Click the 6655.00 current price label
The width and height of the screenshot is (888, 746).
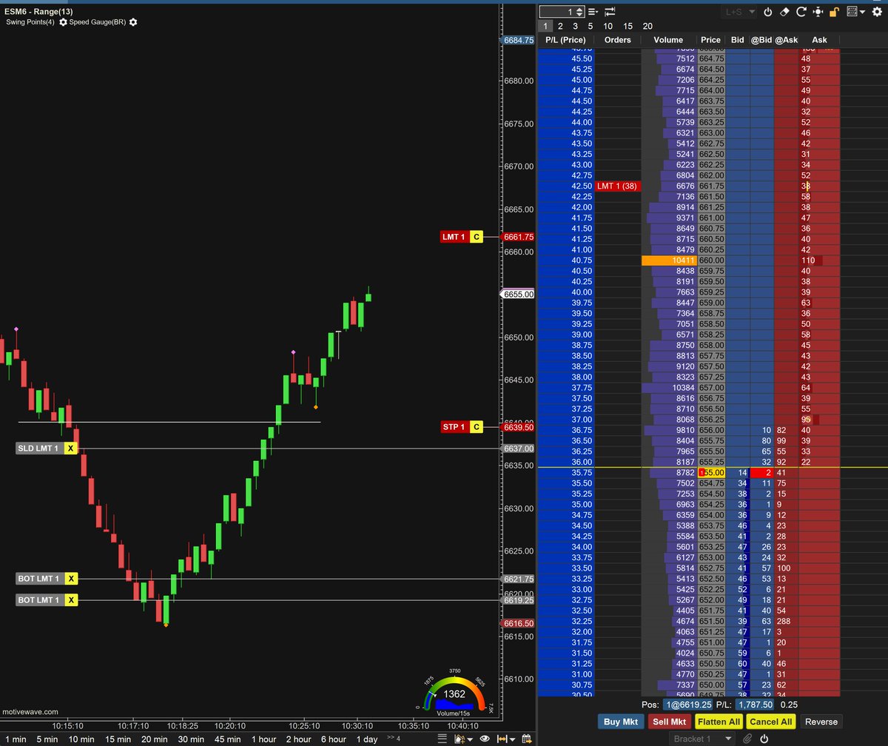(x=519, y=295)
